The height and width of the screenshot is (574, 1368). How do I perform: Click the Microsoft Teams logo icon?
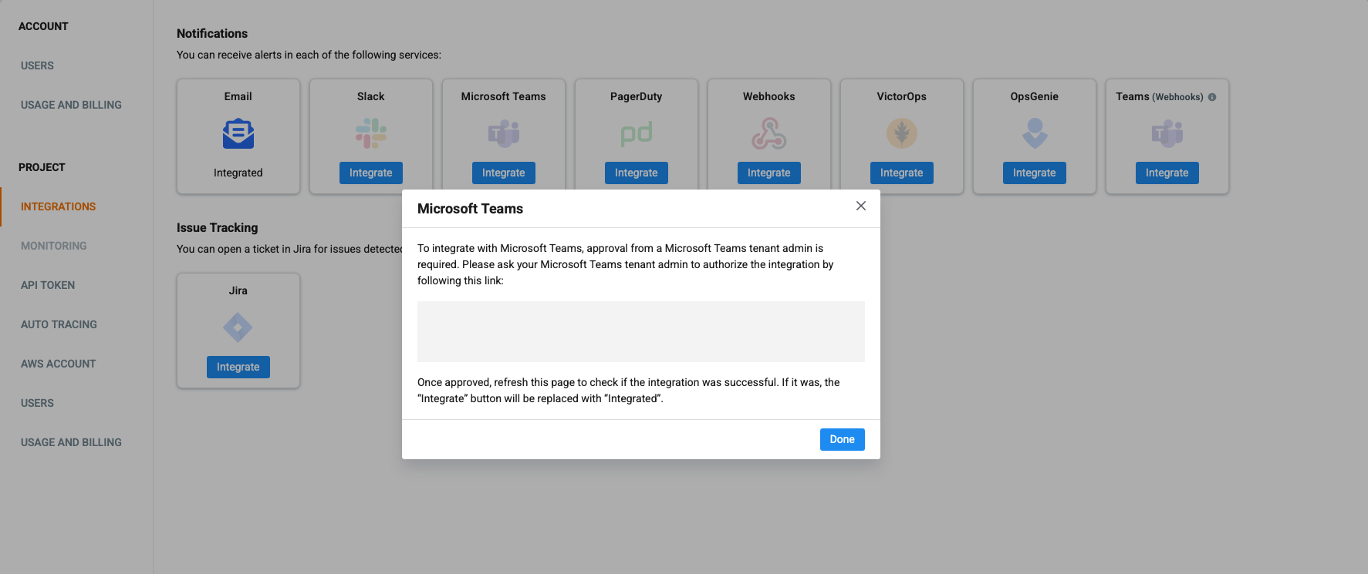point(504,133)
